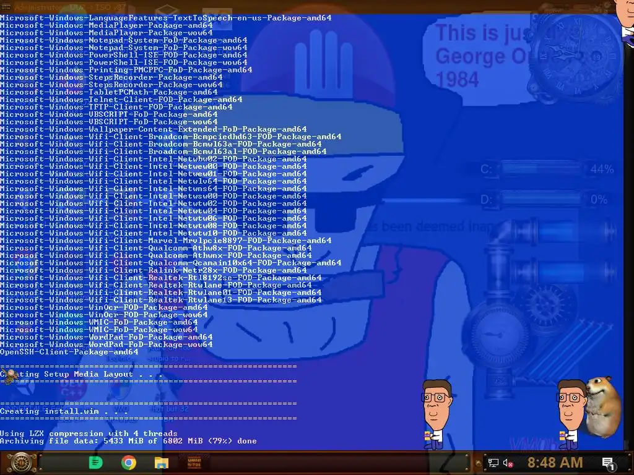Click the Broadcom-Bcmwl63al Wifi package line
634x475 pixels.
163,152
